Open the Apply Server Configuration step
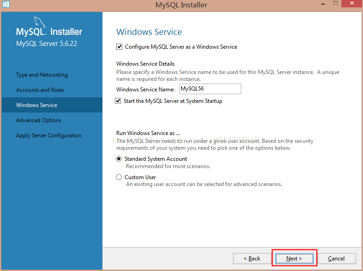The height and width of the screenshot is (271, 363). pos(49,135)
